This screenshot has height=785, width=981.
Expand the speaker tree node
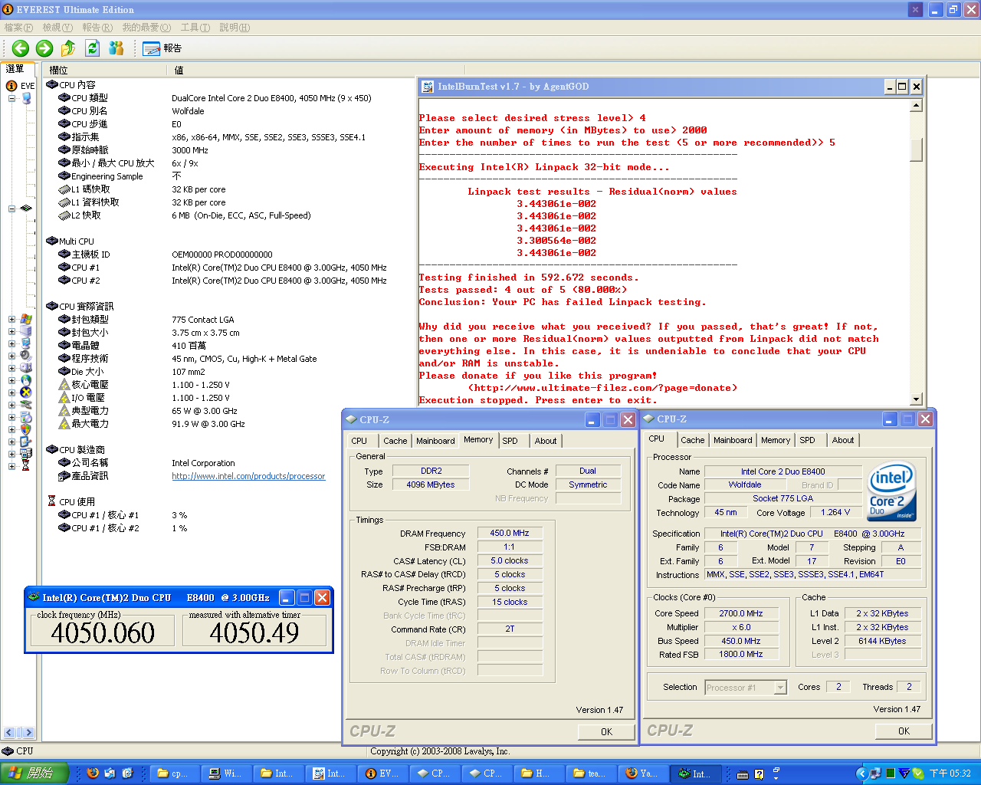[11, 356]
